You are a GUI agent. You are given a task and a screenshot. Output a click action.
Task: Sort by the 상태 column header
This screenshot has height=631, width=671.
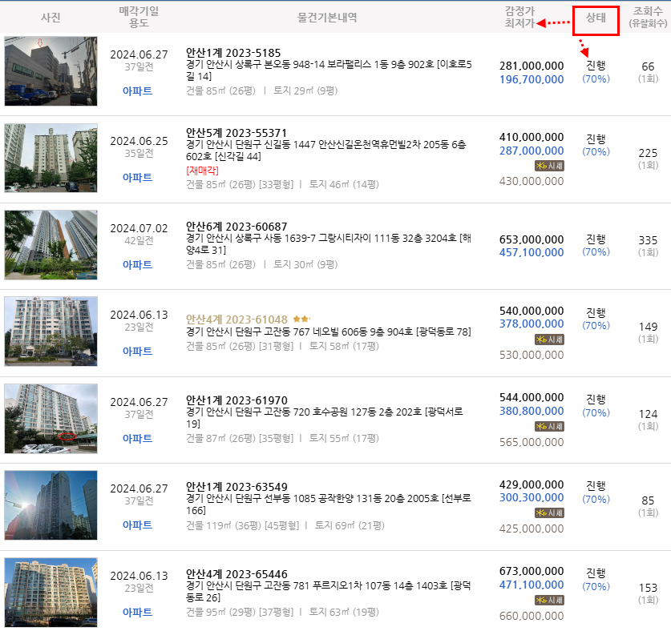(596, 18)
